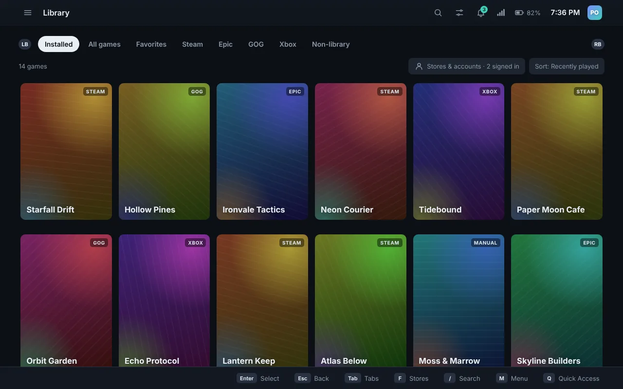Click the slash Search footer hint
This screenshot has width=623, height=389.
[462, 378]
